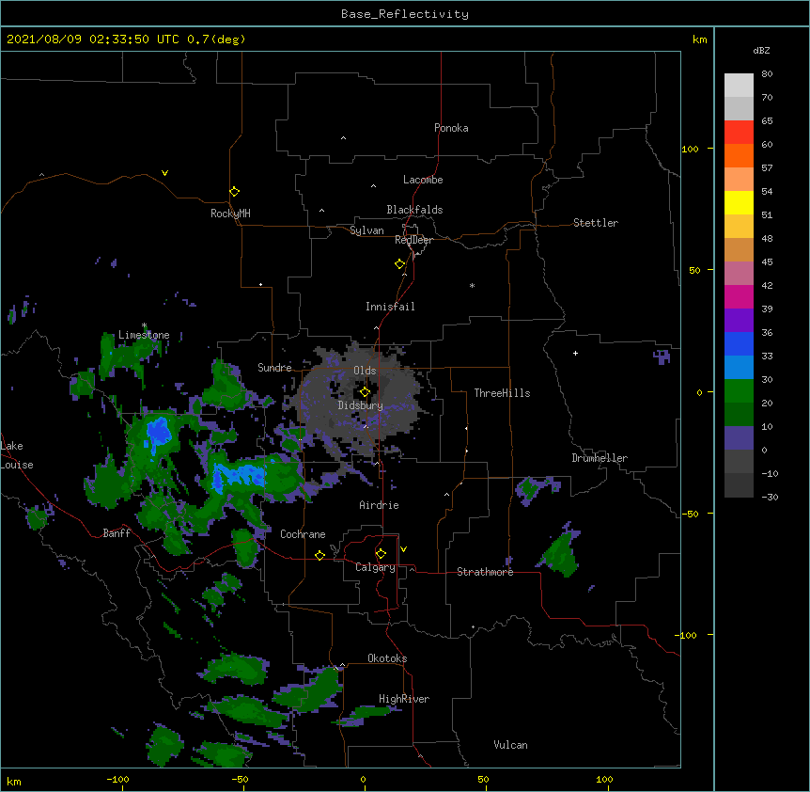810x792 pixels.
Task: Click the Strathmore label
Action: click(x=485, y=572)
